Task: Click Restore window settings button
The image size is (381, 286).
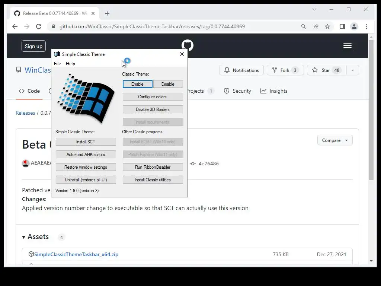Action: pos(86,167)
